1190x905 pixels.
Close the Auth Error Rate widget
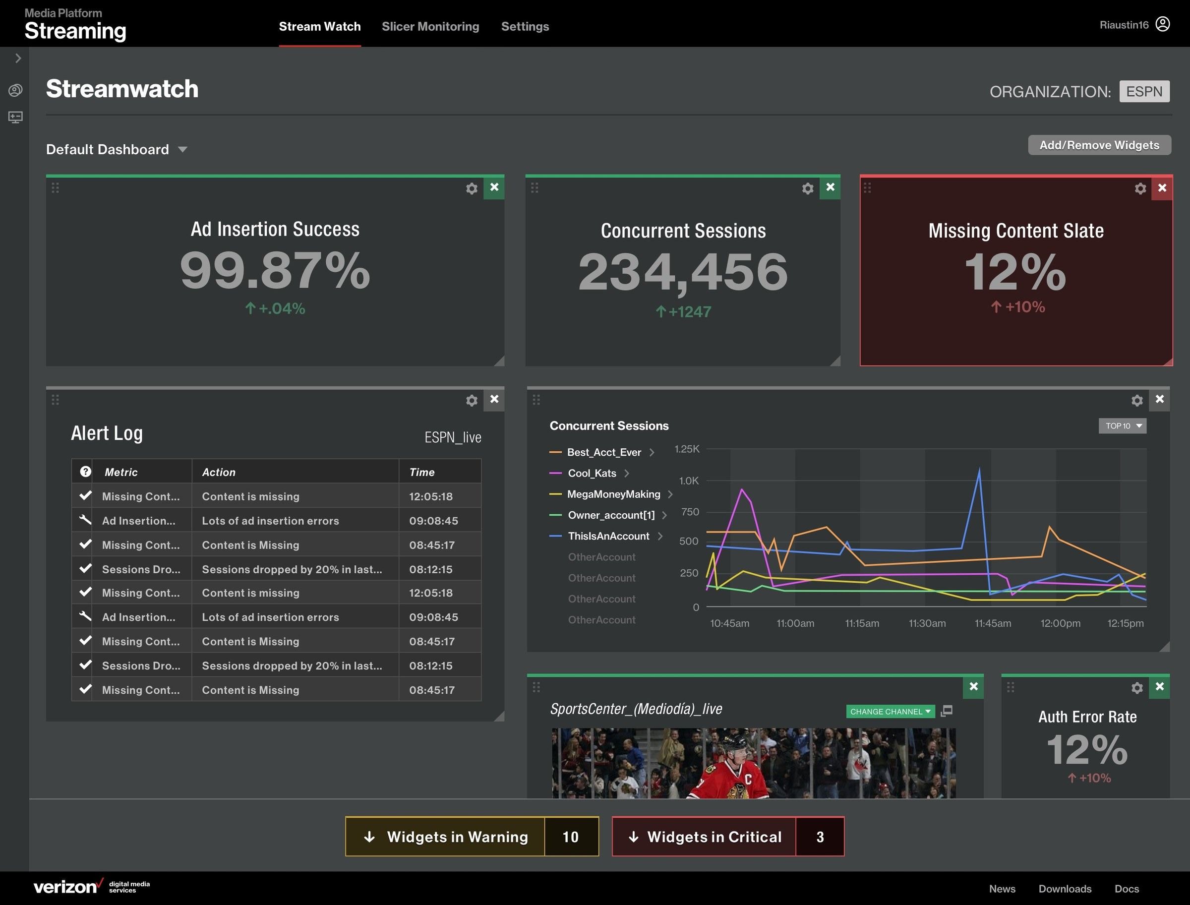[x=1160, y=687]
